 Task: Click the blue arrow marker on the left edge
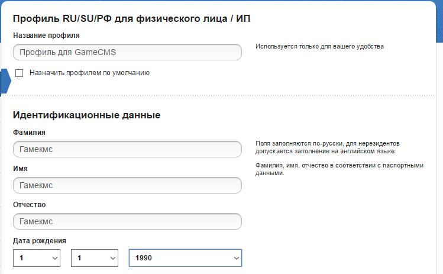pyautogui.click(x=6, y=81)
